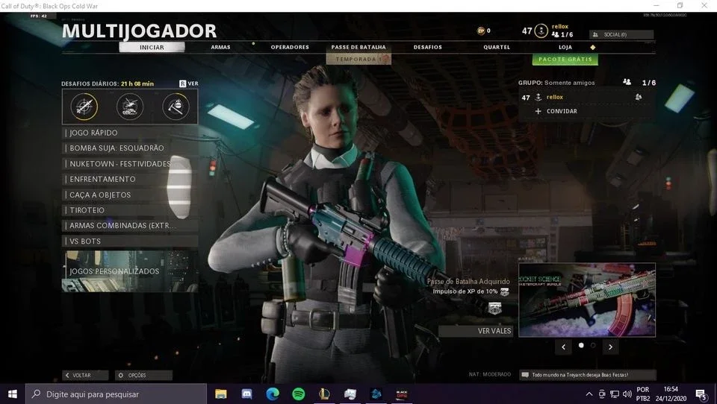The height and width of the screenshot is (404, 717).
Task: Click the XP boost token icon
Action: [x=504, y=291]
